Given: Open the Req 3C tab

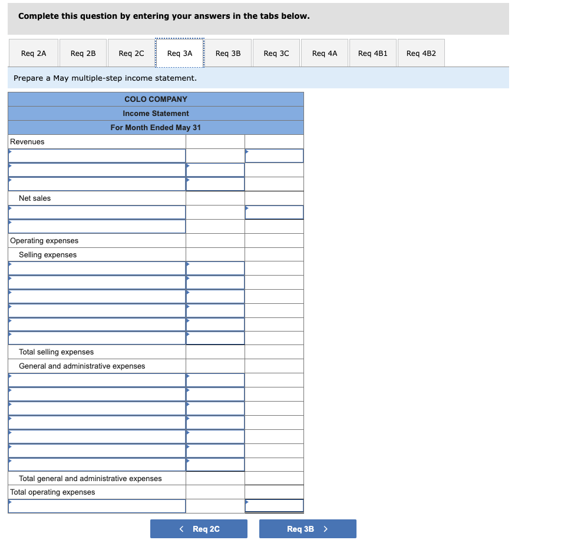Looking at the screenshot, I should pos(276,52).
